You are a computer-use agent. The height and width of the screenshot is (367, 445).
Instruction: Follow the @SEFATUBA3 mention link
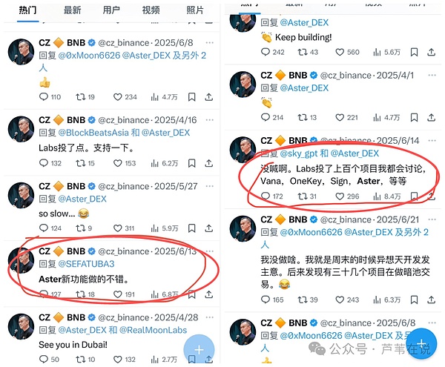(x=86, y=264)
